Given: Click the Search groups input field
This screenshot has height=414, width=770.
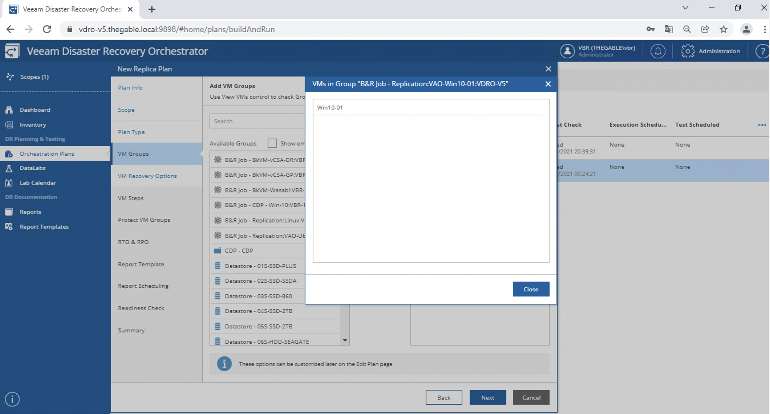Looking at the screenshot, I should coord(257,121).
